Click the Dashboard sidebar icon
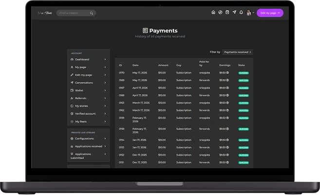Viewport: 320px width, 195px height. pyautogui.click(x=72, y=59)
